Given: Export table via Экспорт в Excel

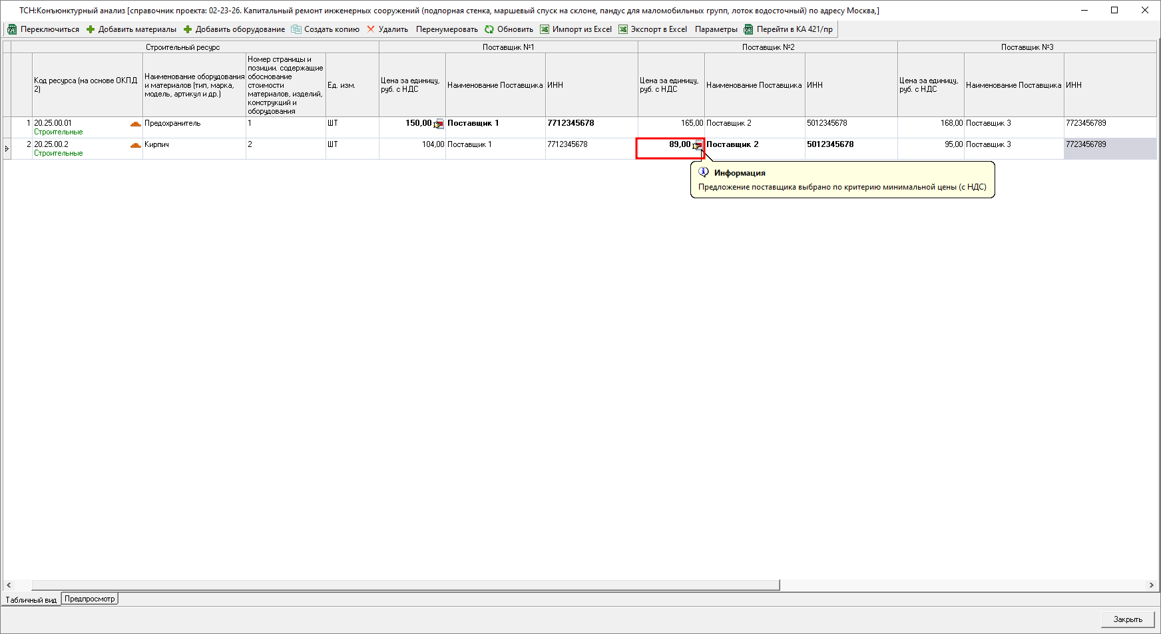Looking at the screenshot, I should tap(652, 29).
